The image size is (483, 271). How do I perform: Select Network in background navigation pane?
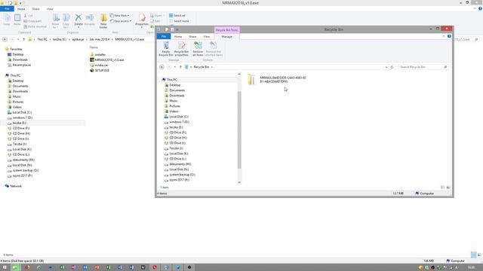tap(16, 186)
